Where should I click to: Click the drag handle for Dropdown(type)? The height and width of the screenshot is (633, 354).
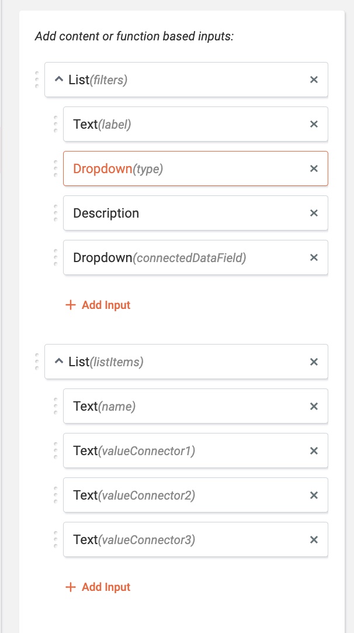[56, 168]
